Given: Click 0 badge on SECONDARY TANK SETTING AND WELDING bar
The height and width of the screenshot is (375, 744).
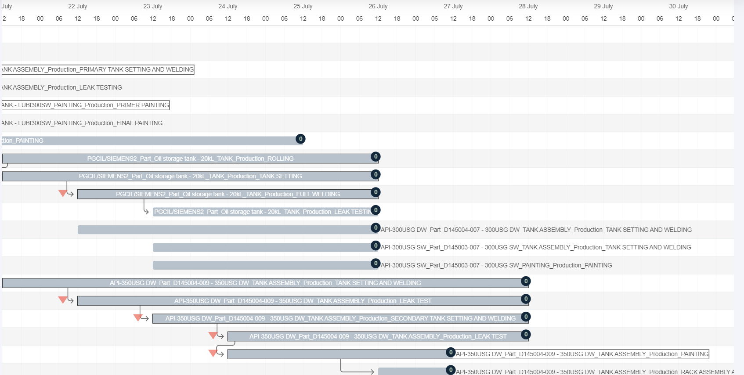Looking at the screenshot, I should (526, 317).
